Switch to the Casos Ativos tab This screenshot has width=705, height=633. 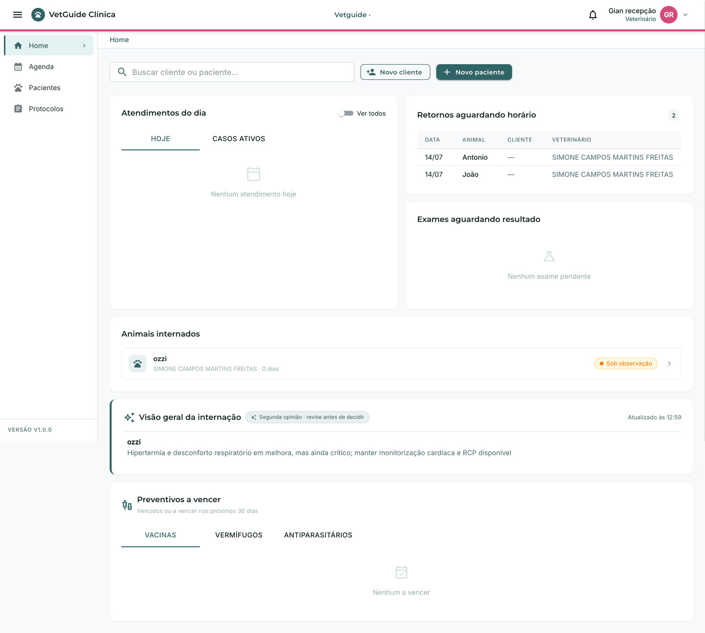[239, 139]
